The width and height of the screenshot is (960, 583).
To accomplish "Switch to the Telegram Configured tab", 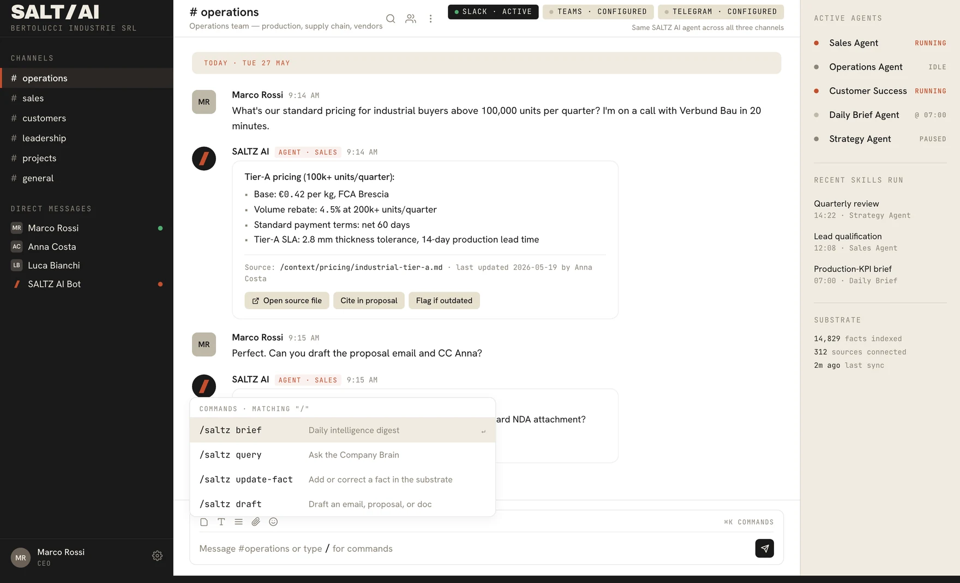I will (721, 11).
